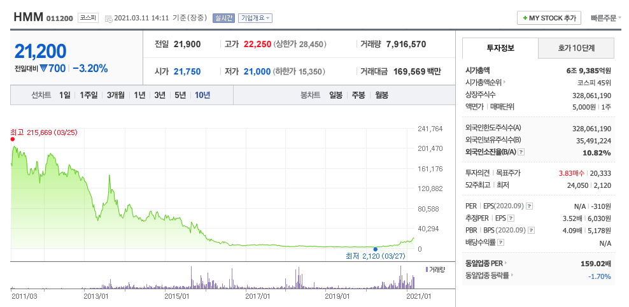Viewport: 629px width, 307px height.
Task: Click the date text 2021.03.11 14:11
Action: 141,18
